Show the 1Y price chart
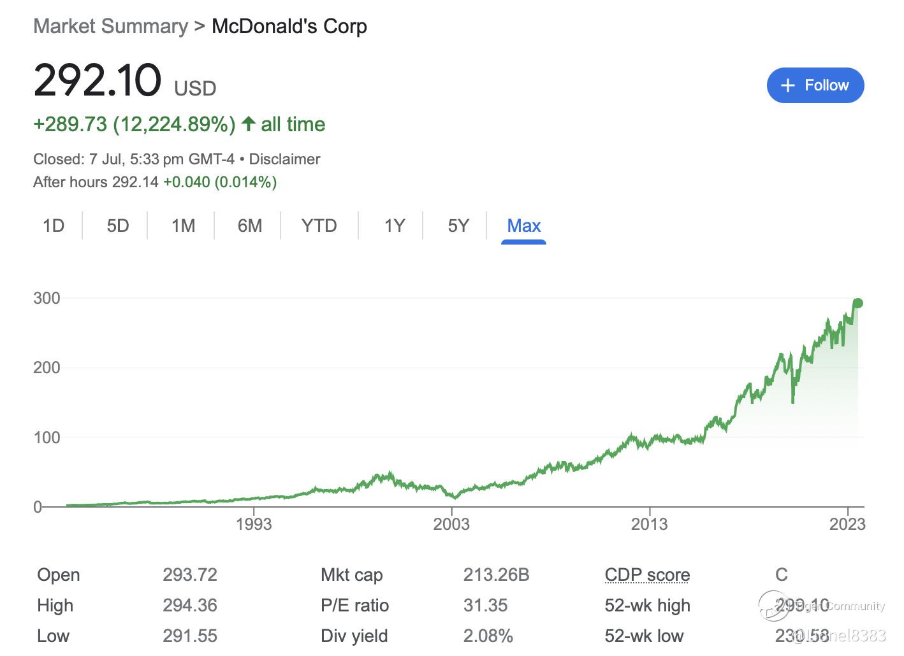Image resolution: width=904 pixels, height=656 pixels. tap(395, 226)
